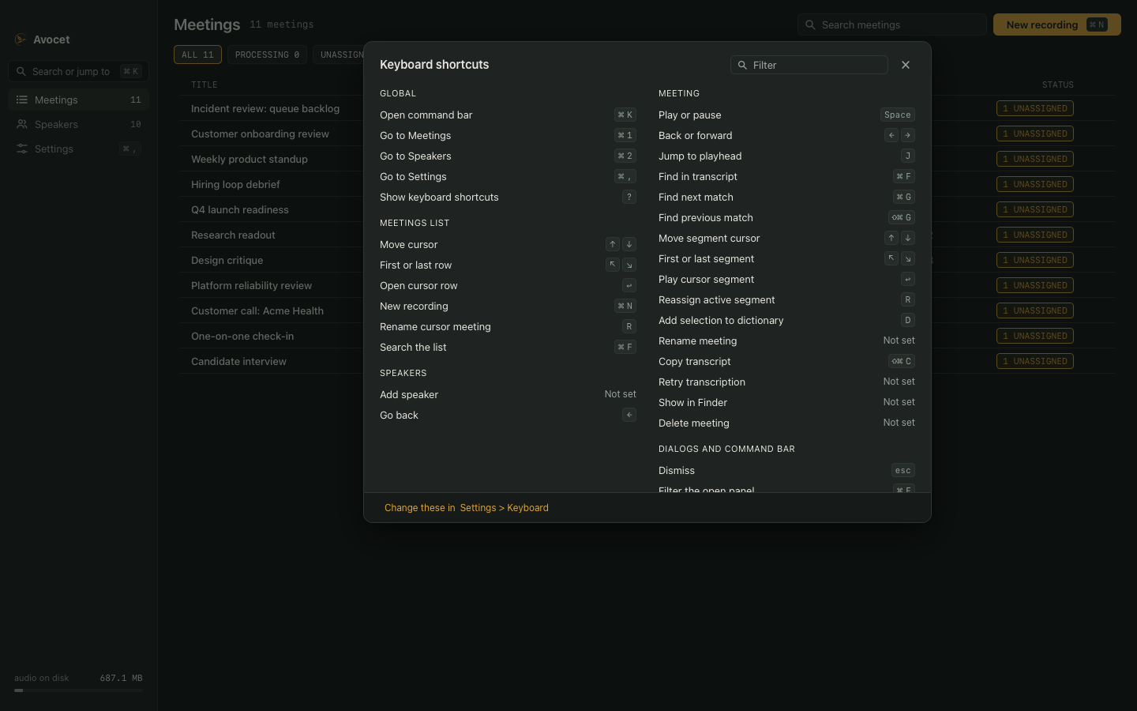Click the esc key for Dismiss

(903, 470)
